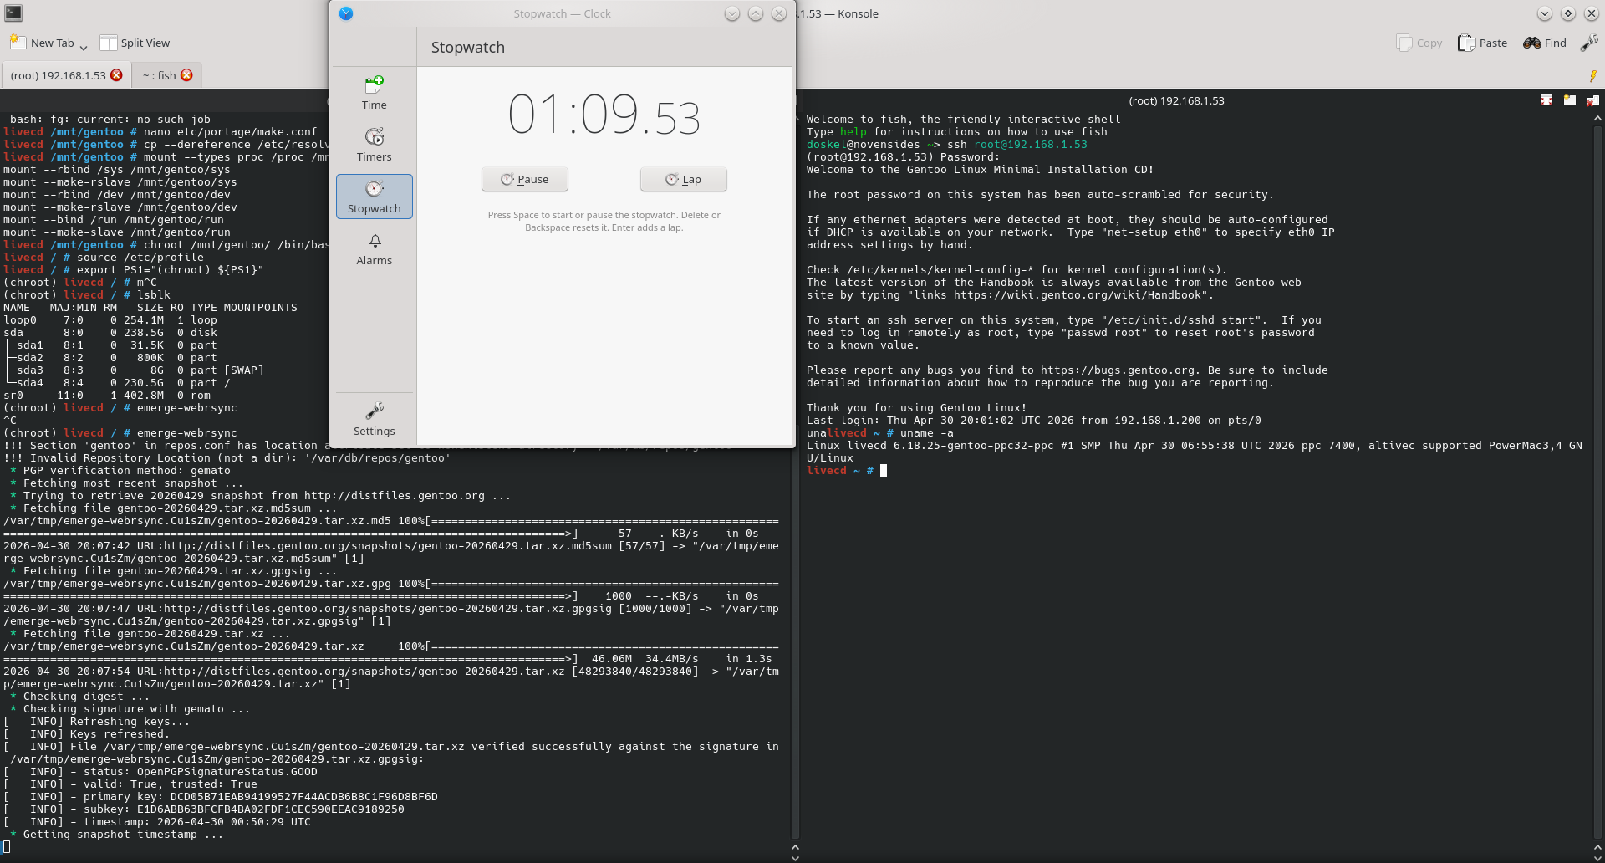Click 'Welcome to the Gentoo Linux Minimal Installation CD!'
Viewport: 1605px width, 863px height.
[x=981, y=170]
